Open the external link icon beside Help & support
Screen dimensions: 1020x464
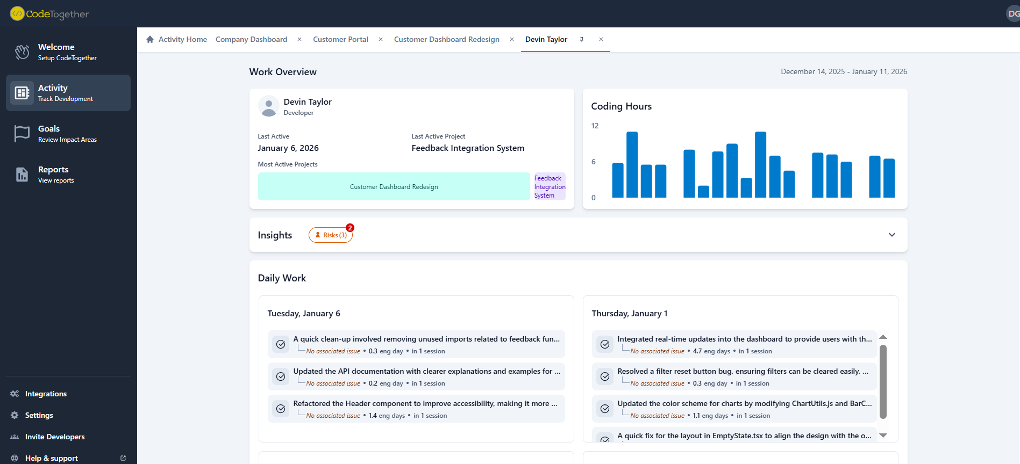pyautogui.click(x=123, y=458)
